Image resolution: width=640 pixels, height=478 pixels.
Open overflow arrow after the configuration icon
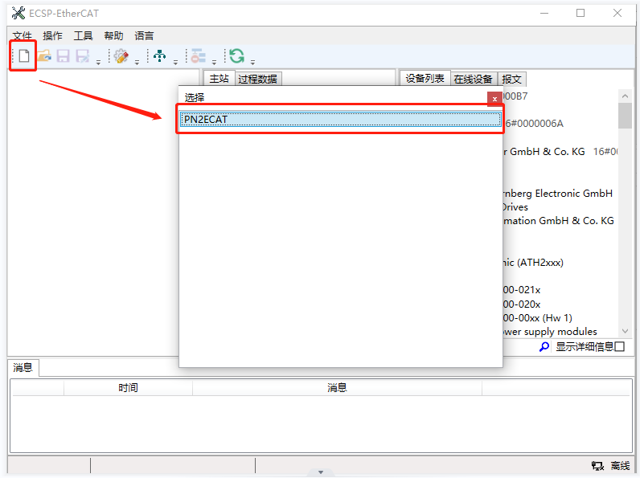tap(137, 63)
